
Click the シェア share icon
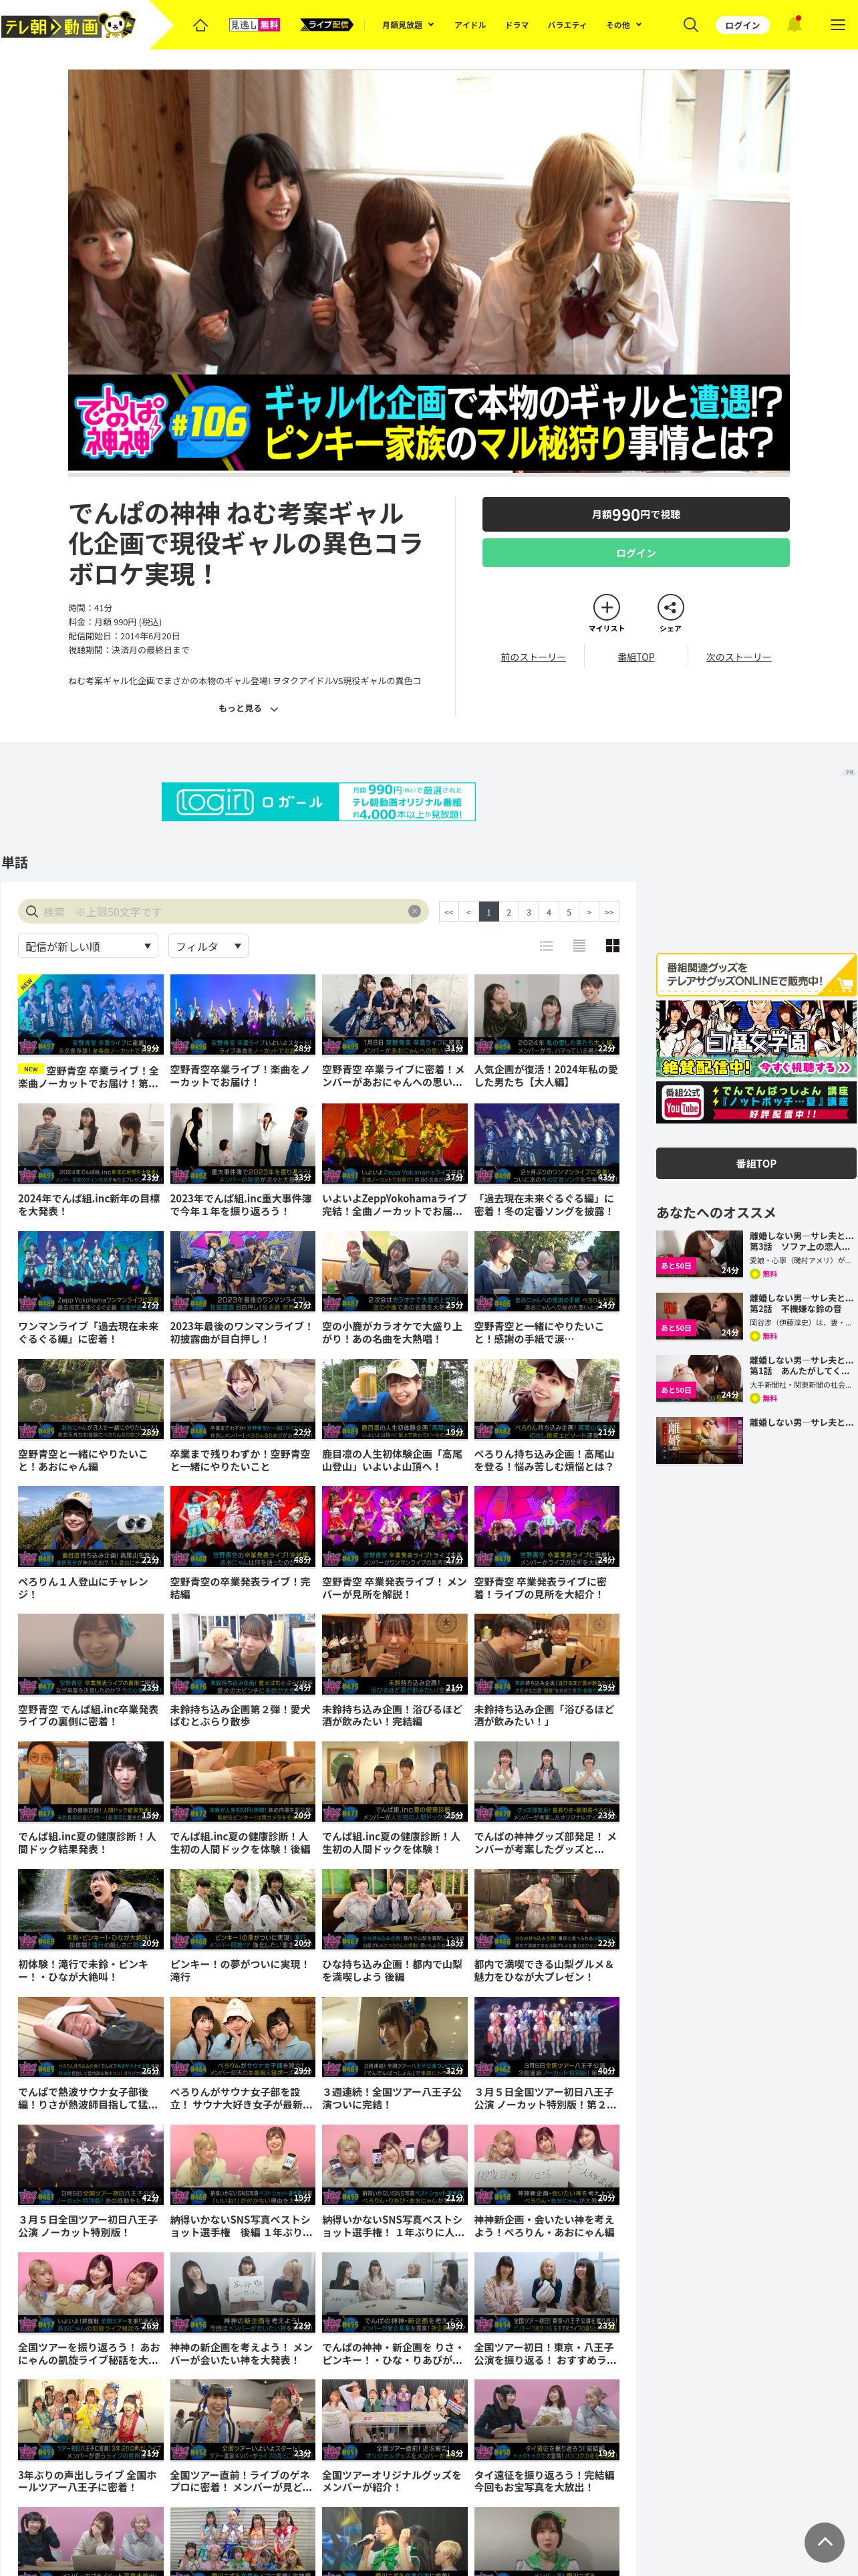pos(670,613)
